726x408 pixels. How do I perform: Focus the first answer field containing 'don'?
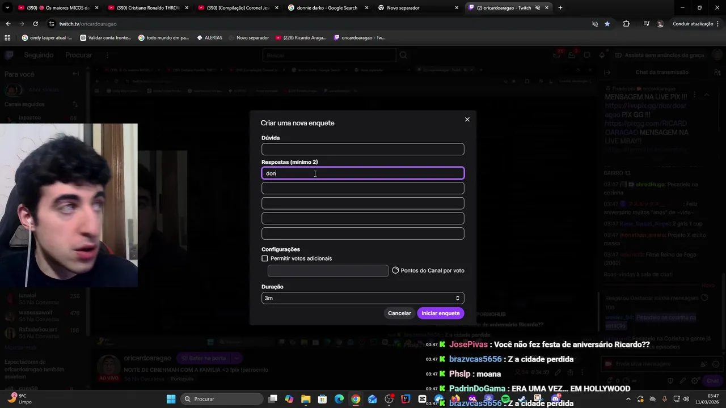[x=363, y=173]
